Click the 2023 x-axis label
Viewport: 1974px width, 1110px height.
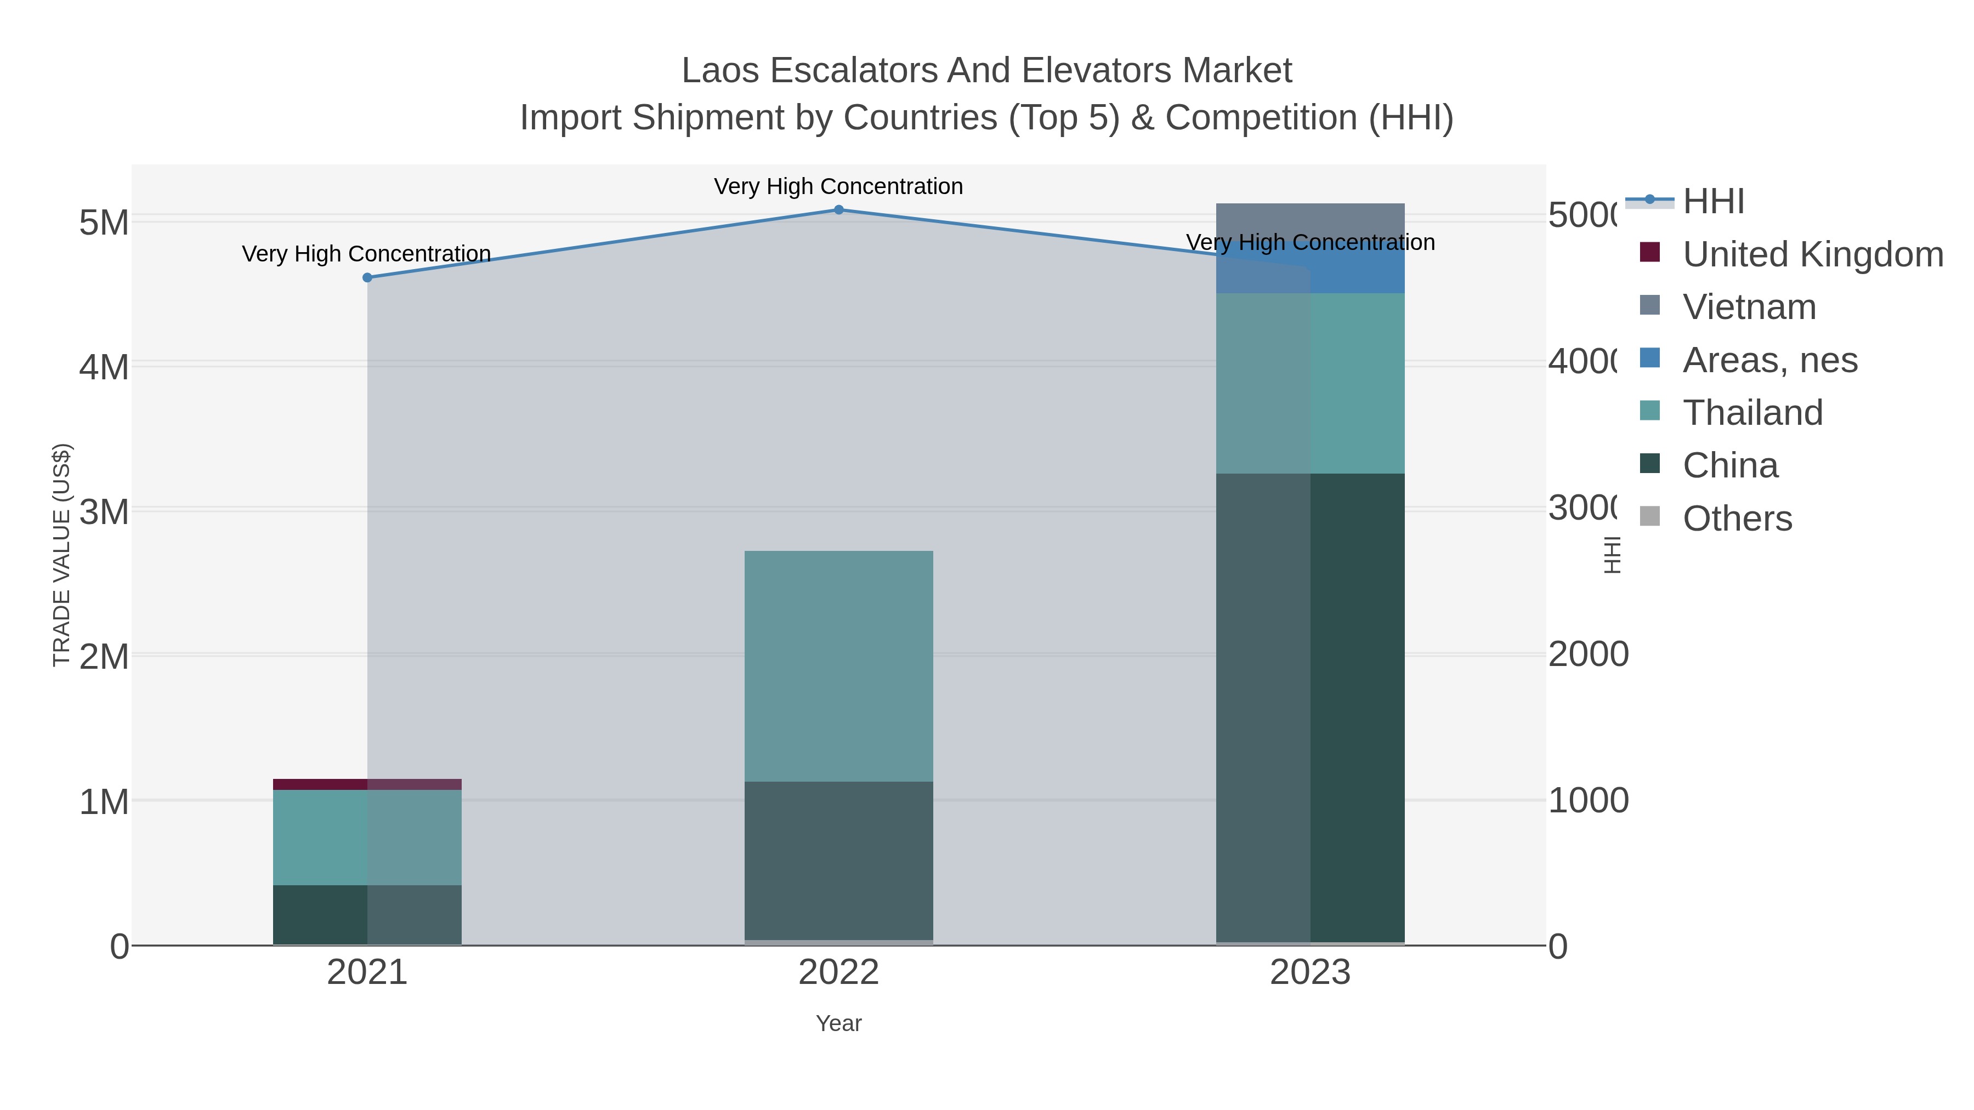1311,973
